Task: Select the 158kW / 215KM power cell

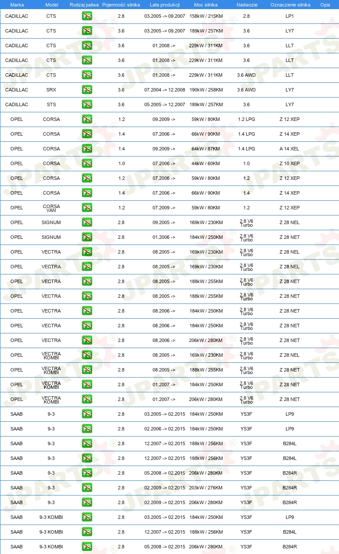Action: 206,16
